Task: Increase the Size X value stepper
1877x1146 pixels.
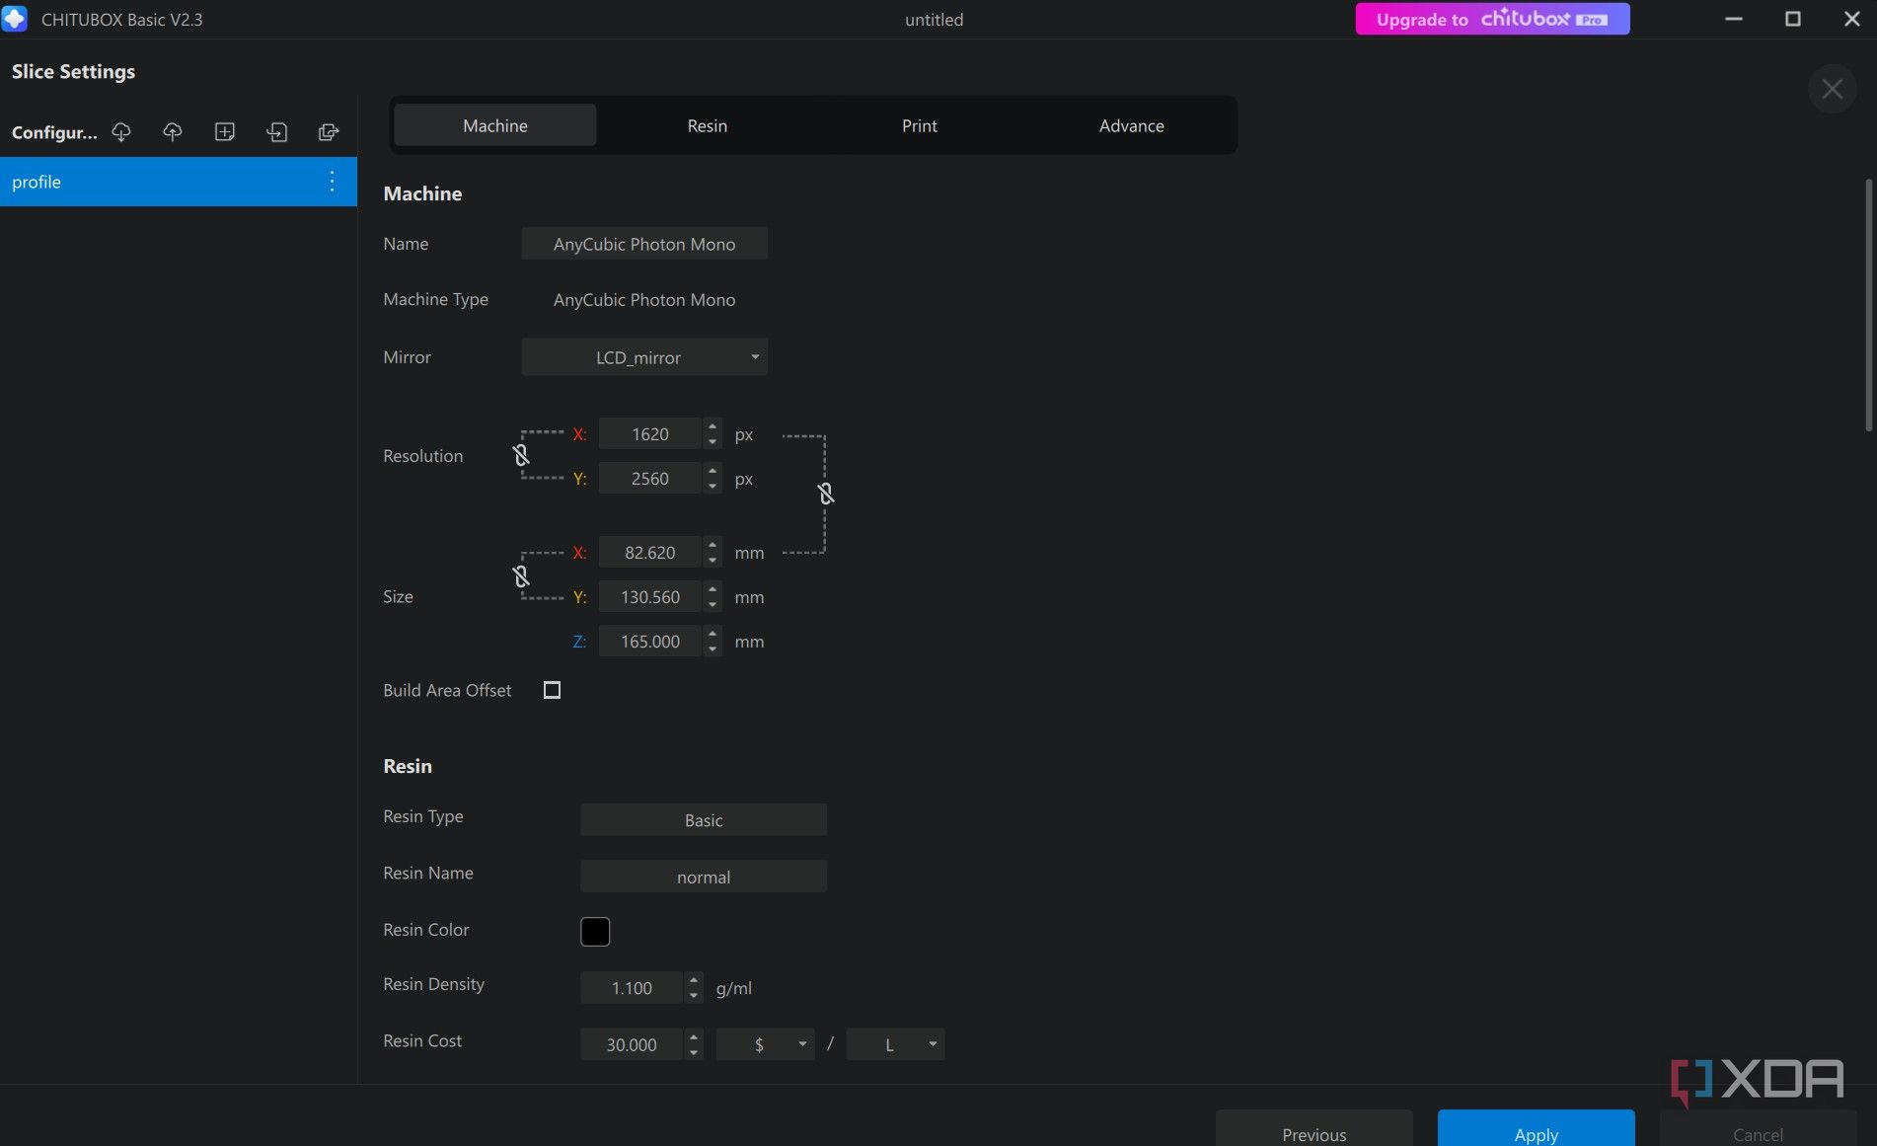Action: [x=713, y=545]
